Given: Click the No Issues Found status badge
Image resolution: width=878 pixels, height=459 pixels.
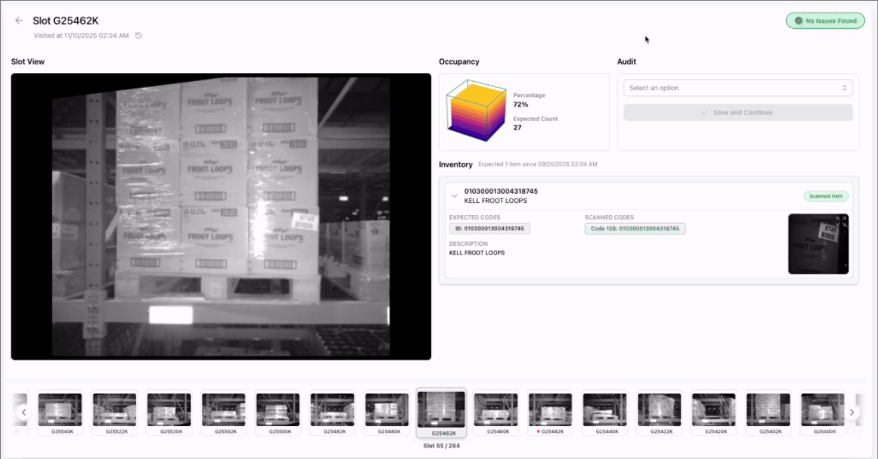Looking at the screenshot, I should [x=825, y=21].
